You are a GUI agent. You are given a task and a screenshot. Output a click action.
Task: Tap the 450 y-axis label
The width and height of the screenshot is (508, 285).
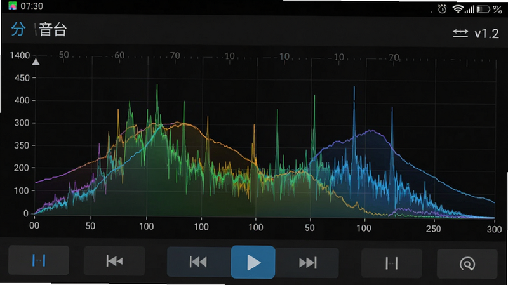tap(22, 78)
